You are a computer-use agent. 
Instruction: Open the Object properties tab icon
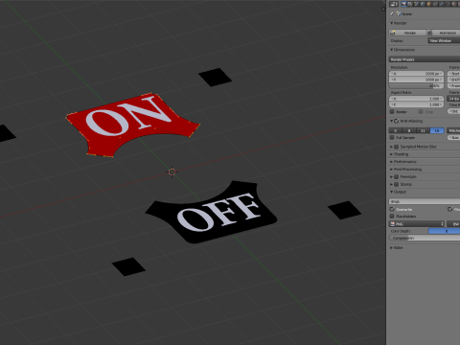[x=429, y=4]
